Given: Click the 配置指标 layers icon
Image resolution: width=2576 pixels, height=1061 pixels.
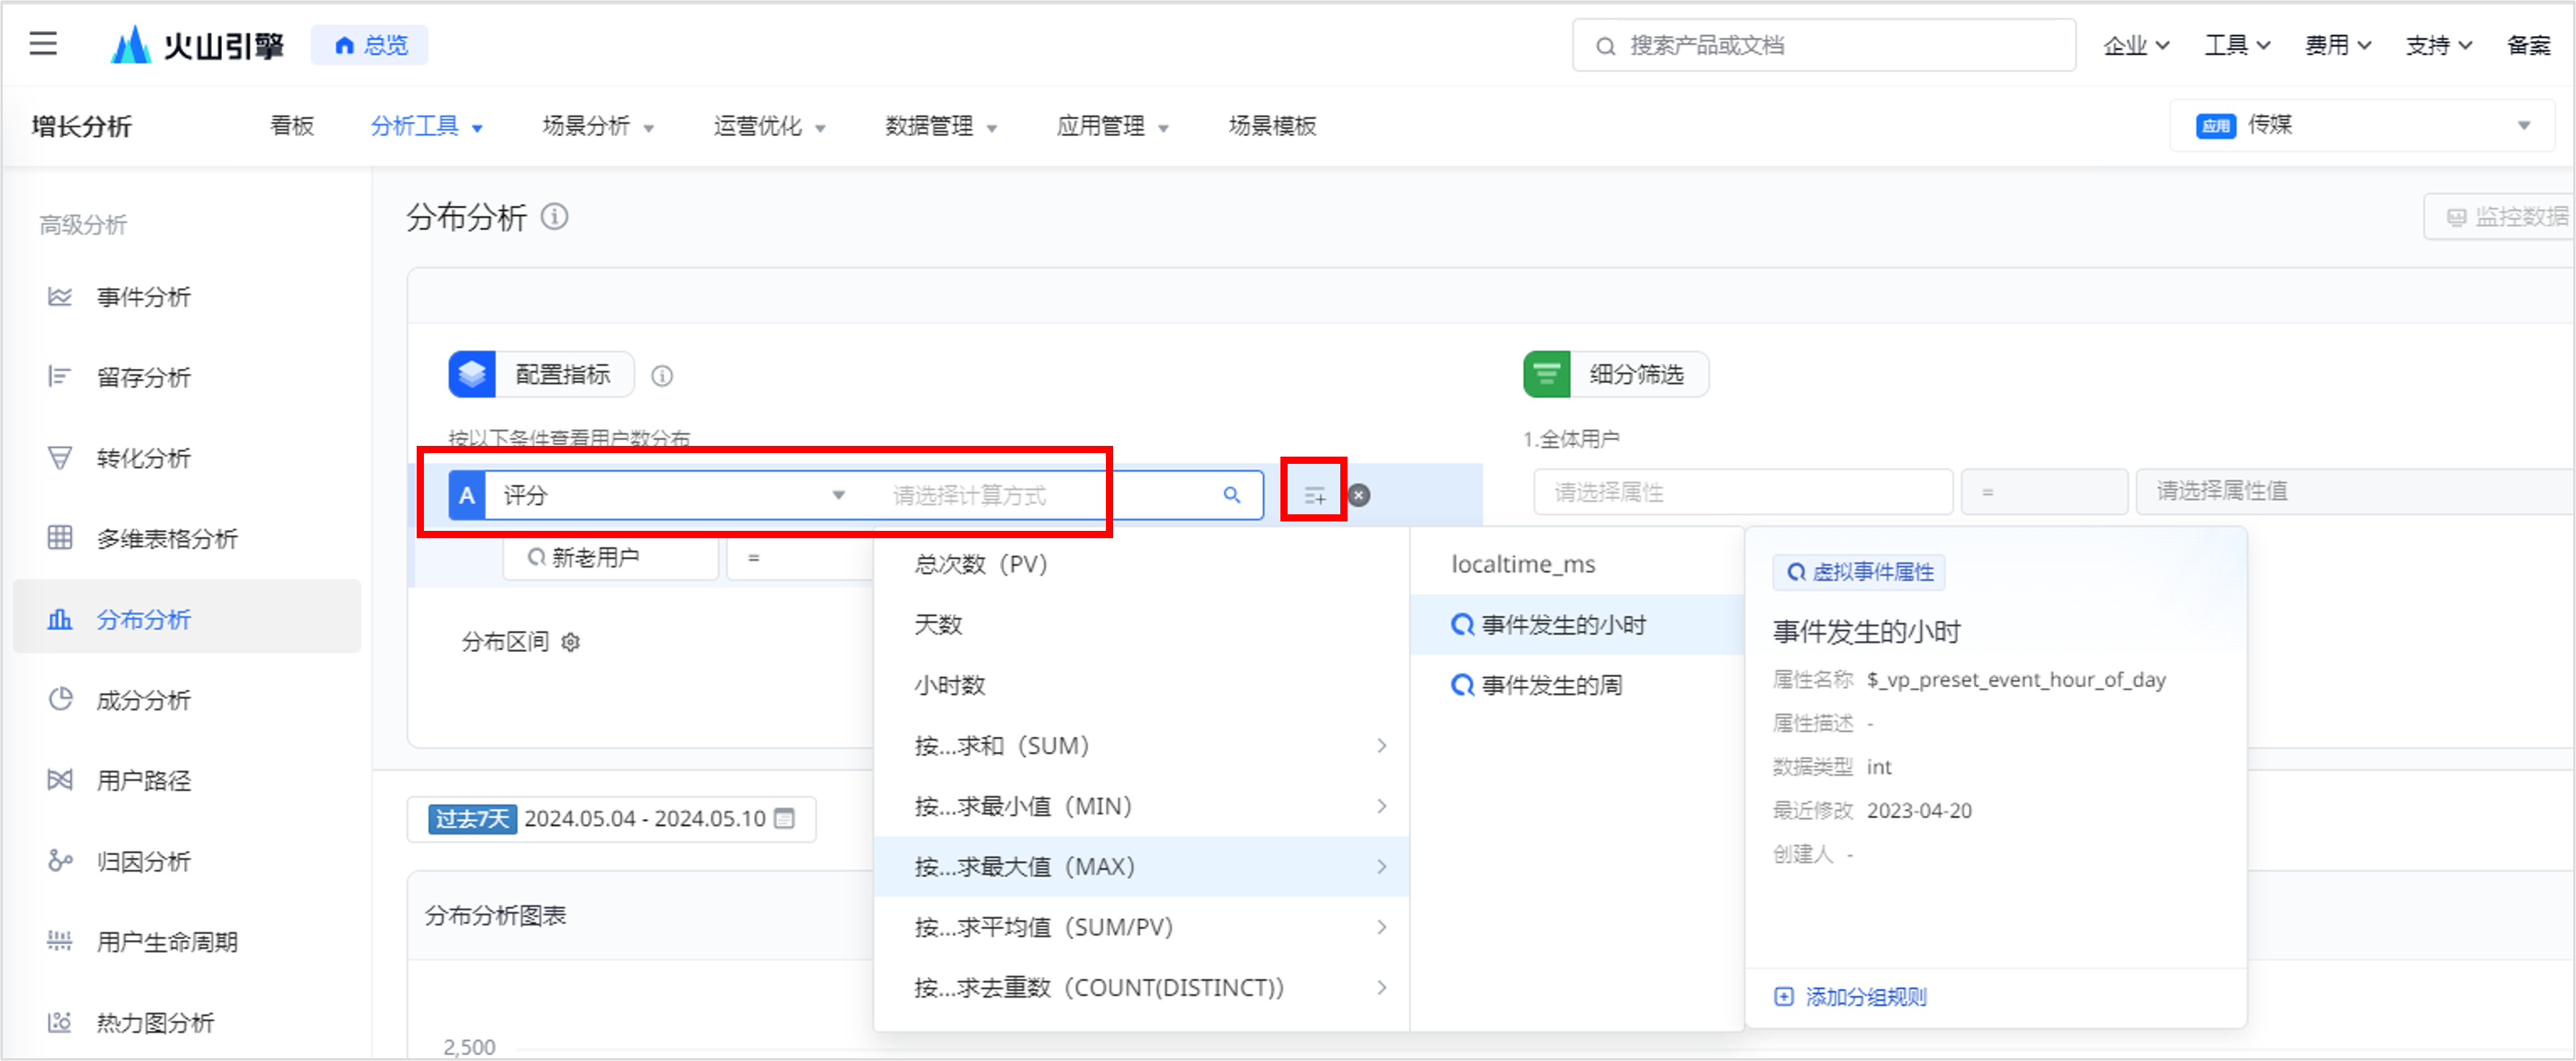Looking at the screenshot, I should (472, 375).
